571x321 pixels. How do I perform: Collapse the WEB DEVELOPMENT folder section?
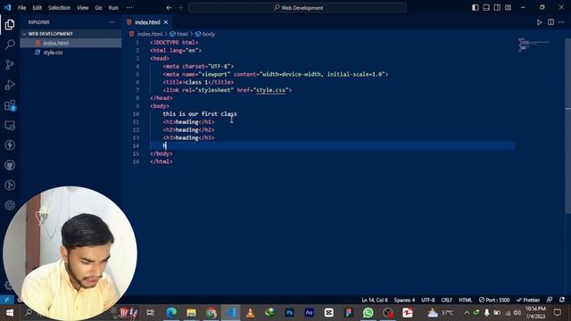pos(71,34)
